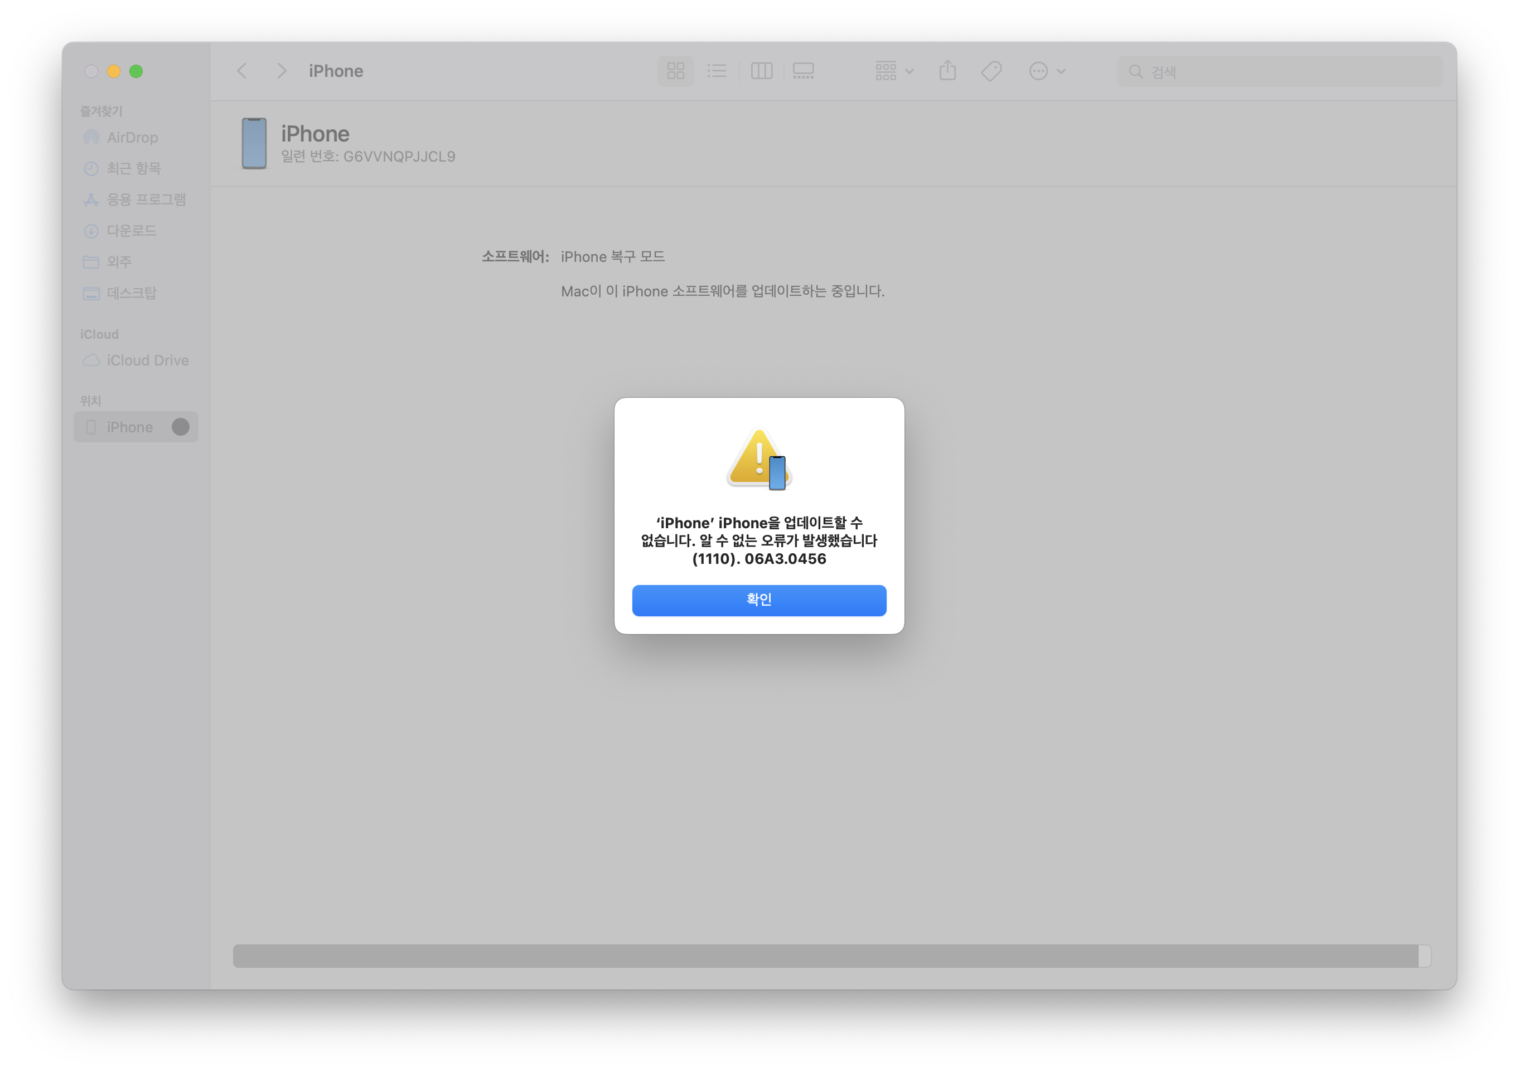Image resolution: width=1519 pixels, height=1072 pixels.
Task: Open the more actions ellipsis menu
Action: tap(1046, 71)
